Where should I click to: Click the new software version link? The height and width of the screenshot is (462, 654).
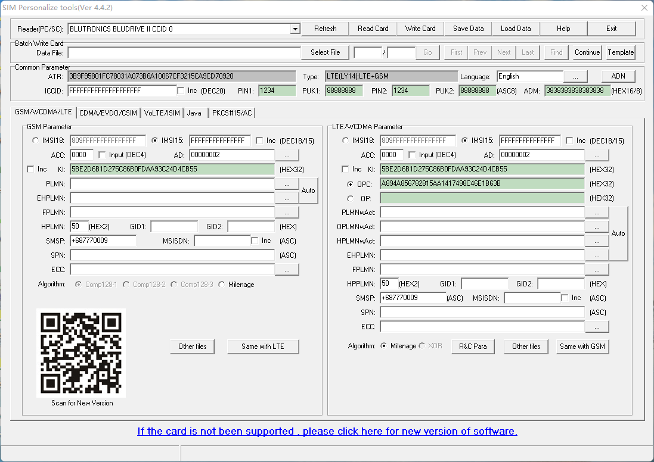pos(327,431)
